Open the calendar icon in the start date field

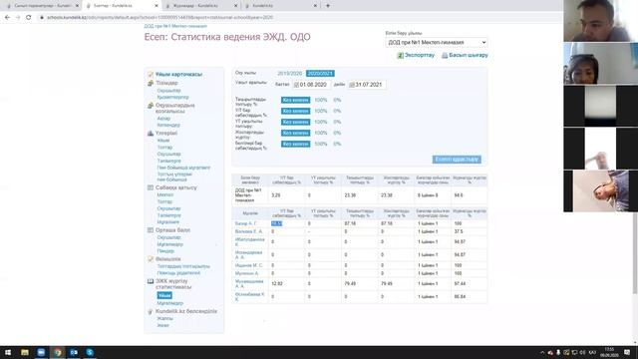(296, 85)
